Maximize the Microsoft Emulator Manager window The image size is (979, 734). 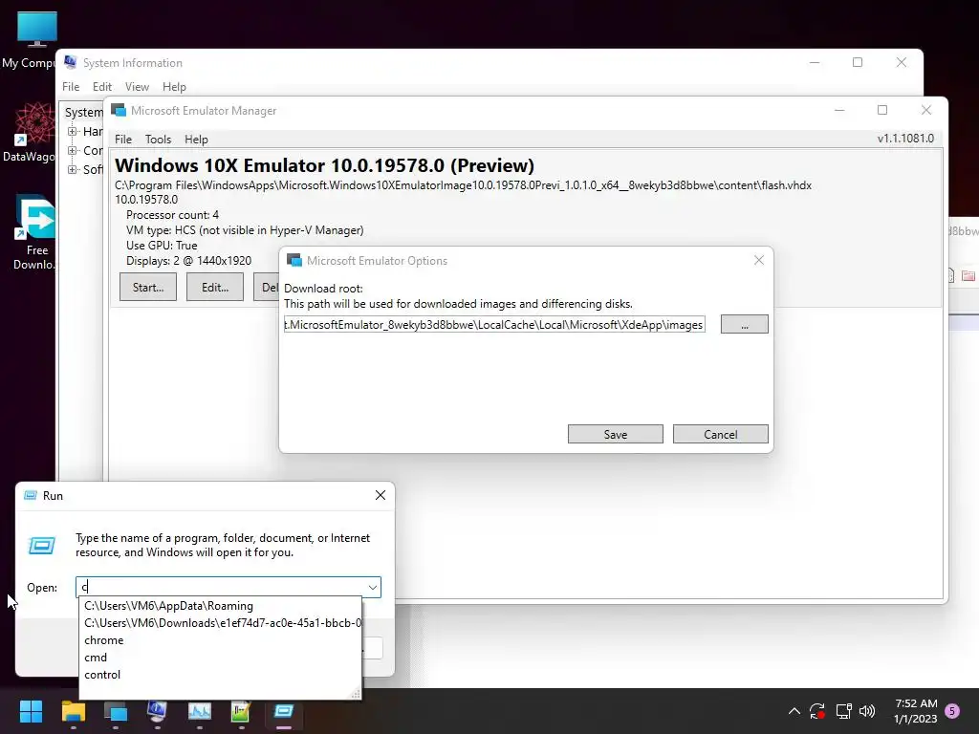pyautogui.click(x=882, y=110)
